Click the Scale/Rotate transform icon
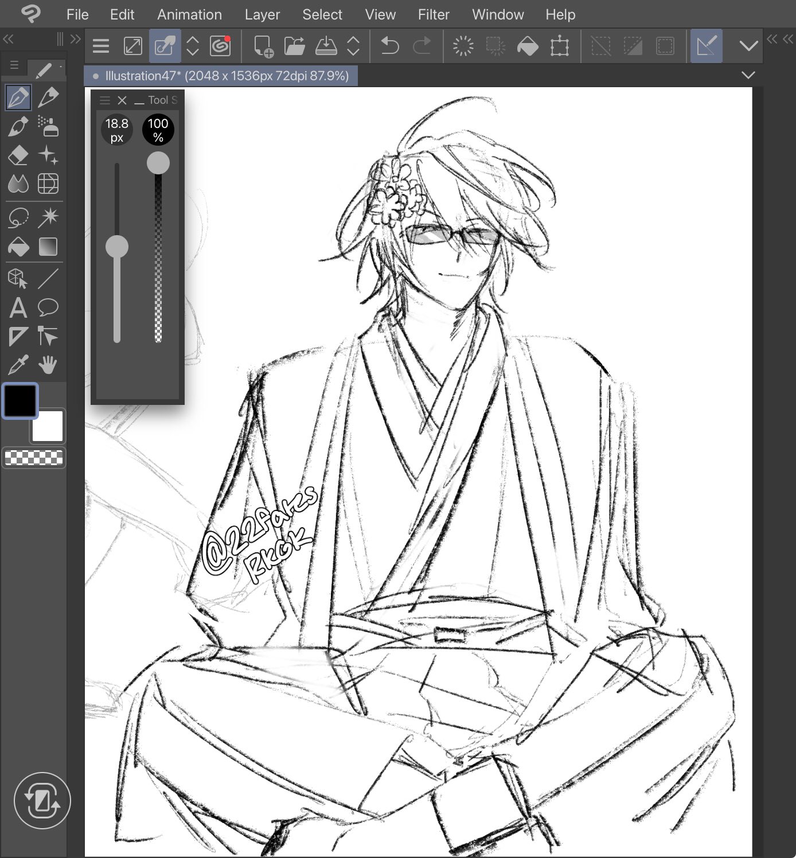 coord(560,46)
